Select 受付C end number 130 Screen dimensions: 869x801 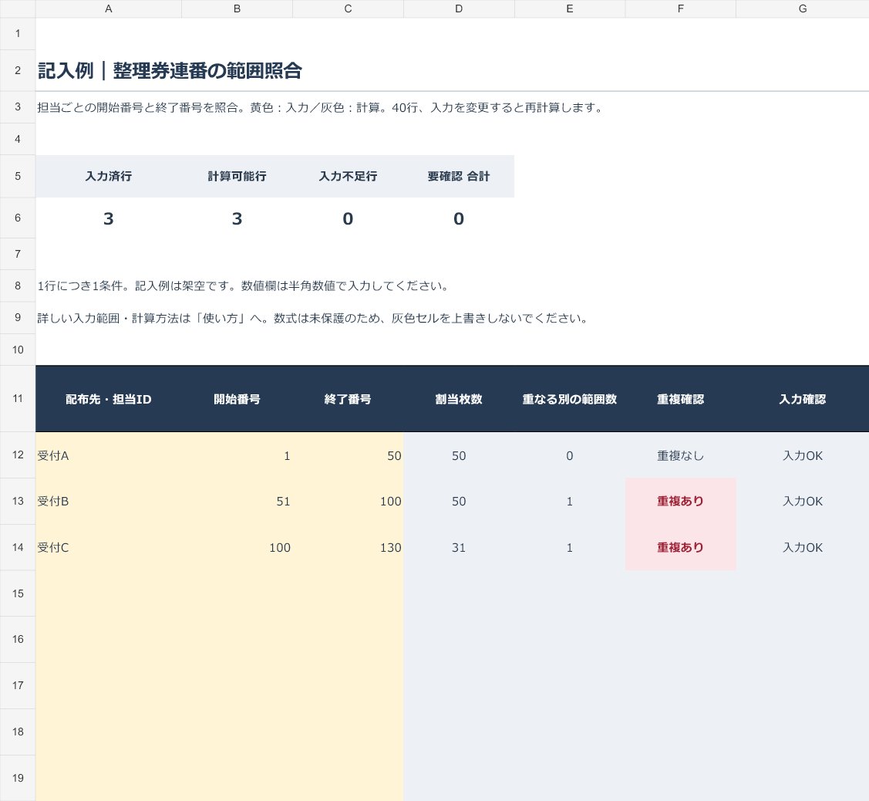(348, 547)
